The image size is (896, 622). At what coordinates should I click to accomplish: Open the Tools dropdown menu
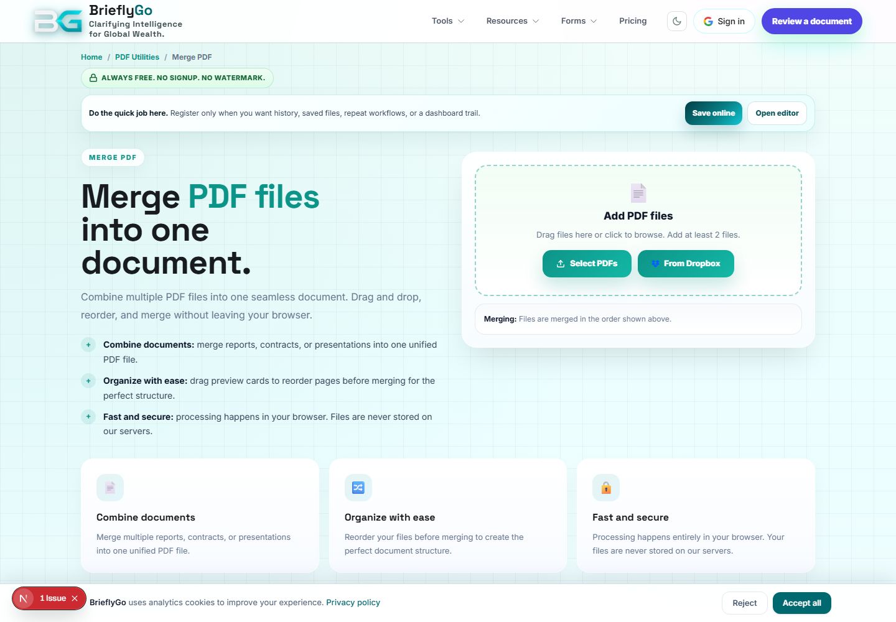tap(448, 21)
